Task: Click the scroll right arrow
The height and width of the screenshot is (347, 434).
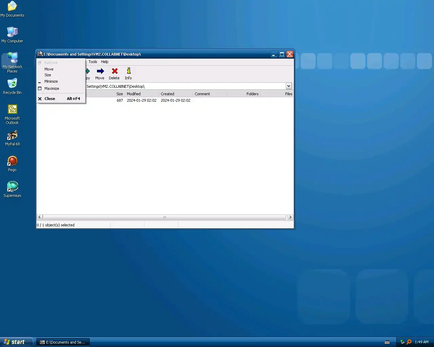Action: [x=290, y=217]
